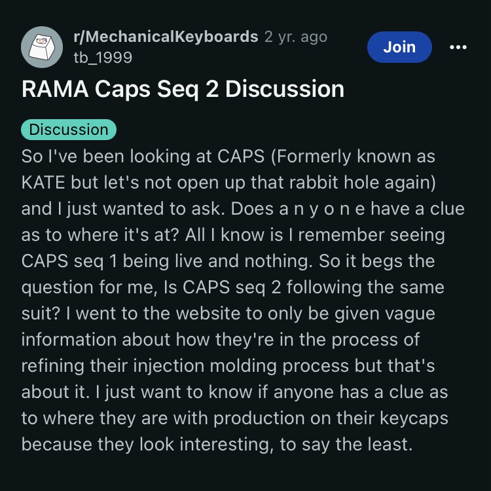Click the word KATE in the post body
The image size is (491, 491).
[x=43, y=182]
